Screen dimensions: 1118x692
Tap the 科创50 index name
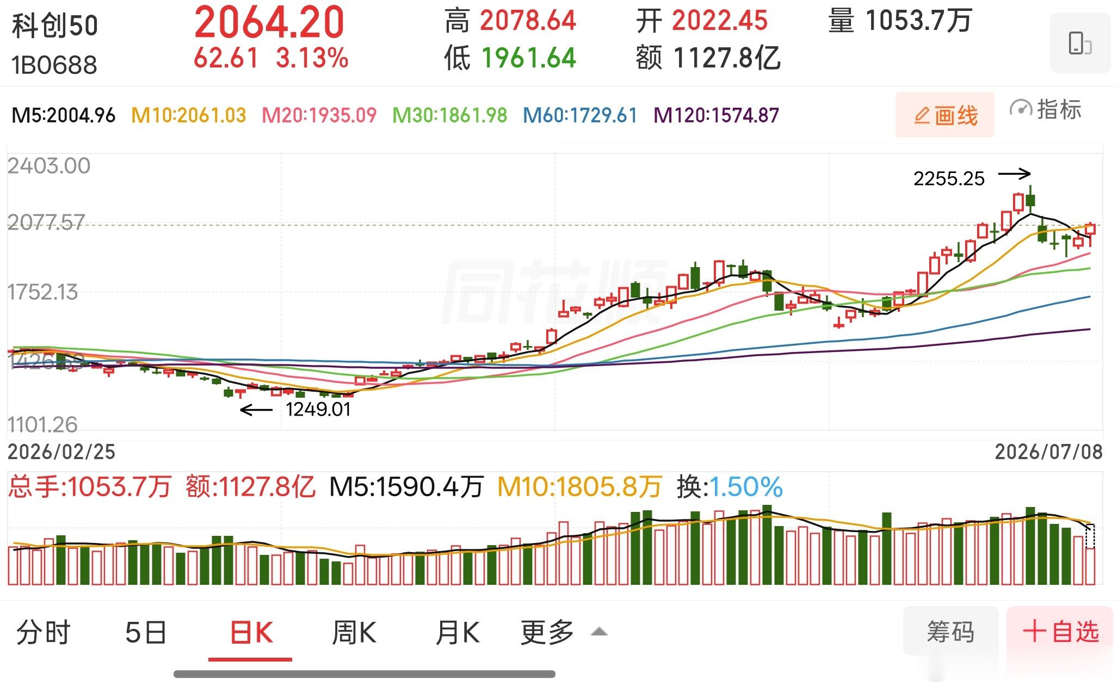[x=54, y=26]
